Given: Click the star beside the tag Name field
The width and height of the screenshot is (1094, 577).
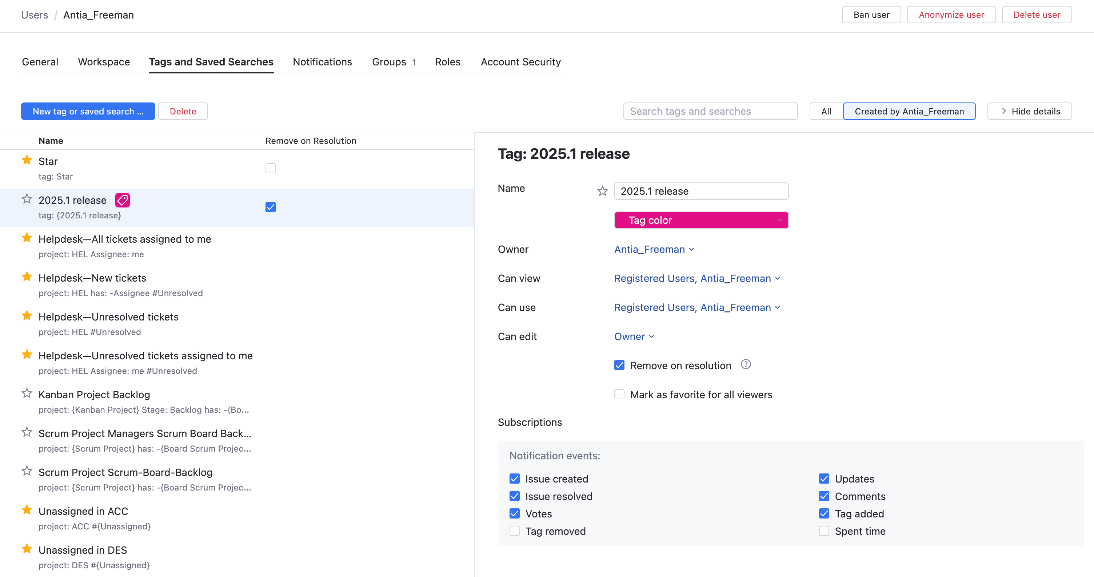Looking at the screenshot, I should [602, 191].
